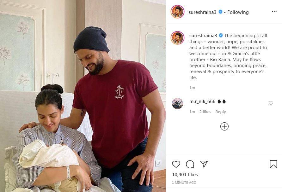Viewport: 282px width, 192px height.
Task: Click the sureshraina3 username in the header
Action: (x=203, y=12)
